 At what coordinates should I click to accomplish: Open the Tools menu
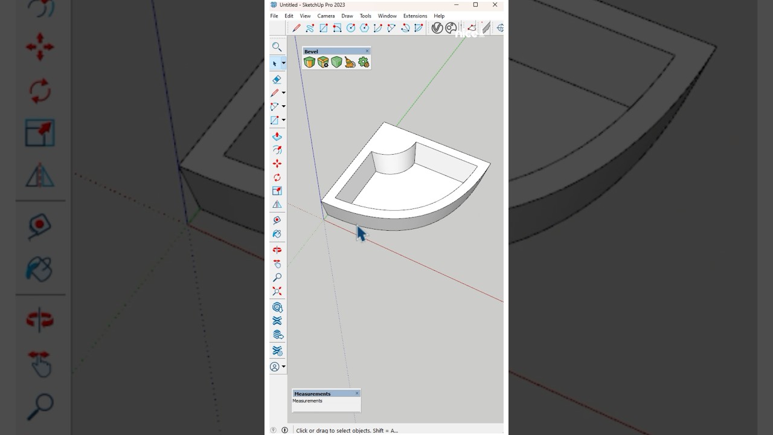click(365, 16)
